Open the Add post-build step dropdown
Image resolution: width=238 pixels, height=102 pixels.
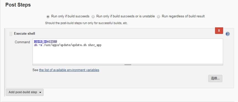click(25, 92)
